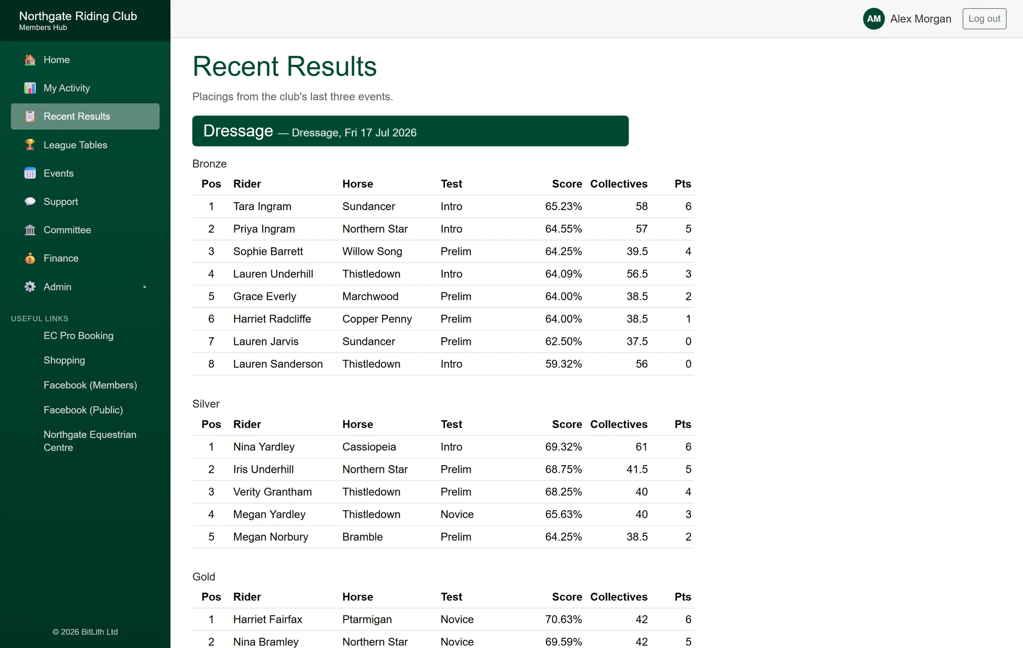The width and height of the screenshot is (1023, 648).
Task: Select Recent Results in sidebar
Action: (85, 116)
